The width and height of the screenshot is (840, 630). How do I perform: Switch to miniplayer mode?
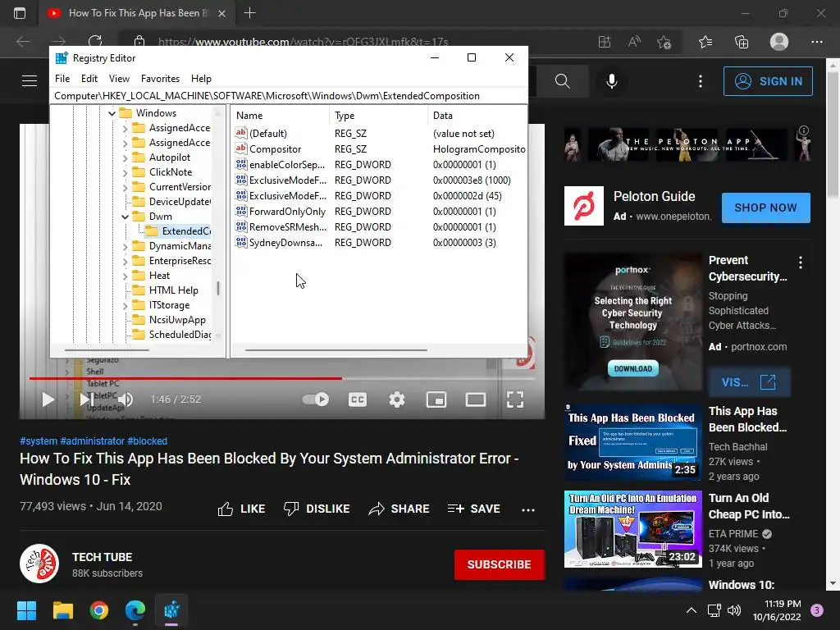[x=436, y=399]
